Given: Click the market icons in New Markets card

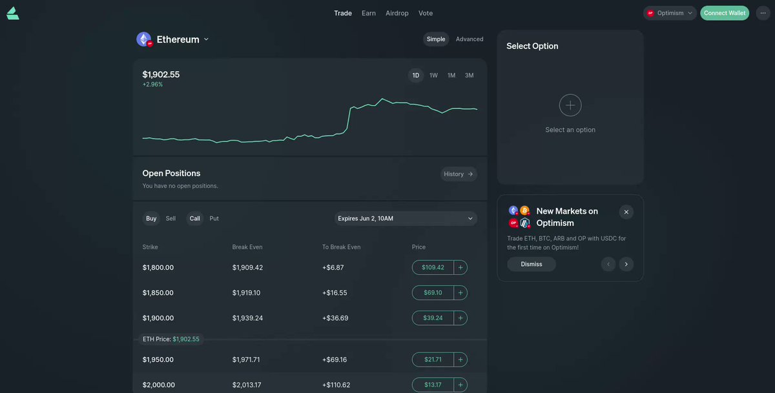Looking at the screenshot, I should click(x=519, y=217).
